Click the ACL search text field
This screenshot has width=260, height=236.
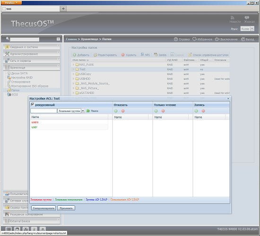[x=43, y=111]
